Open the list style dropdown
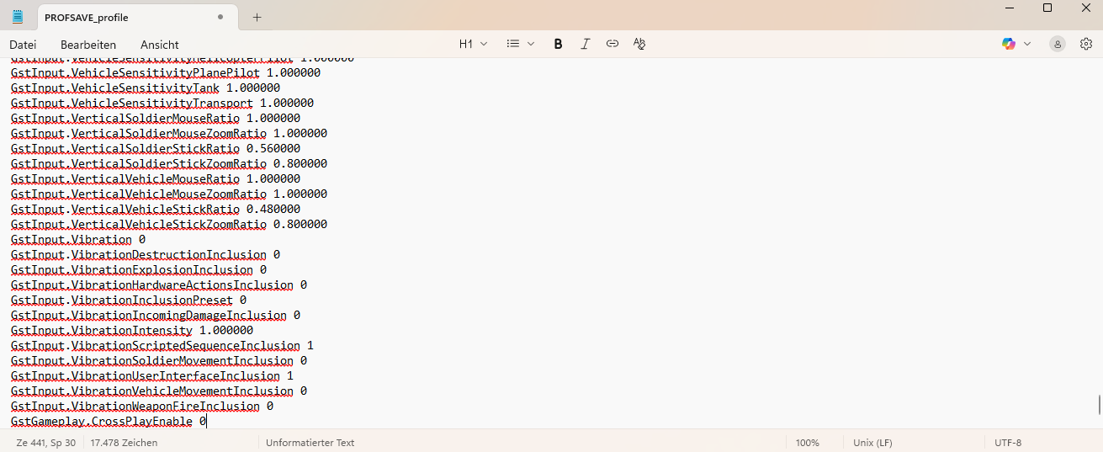This screenshot has height=452, width=1103. (x=520, y=44)
